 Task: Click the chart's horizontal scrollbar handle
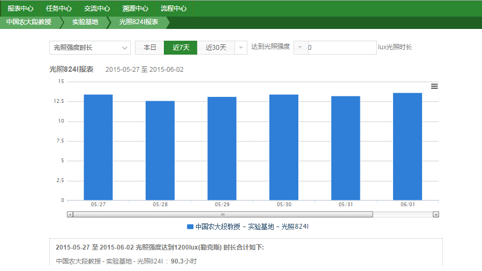[223, 214]
